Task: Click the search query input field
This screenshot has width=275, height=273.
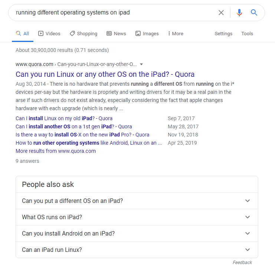Action: (114, 13)
